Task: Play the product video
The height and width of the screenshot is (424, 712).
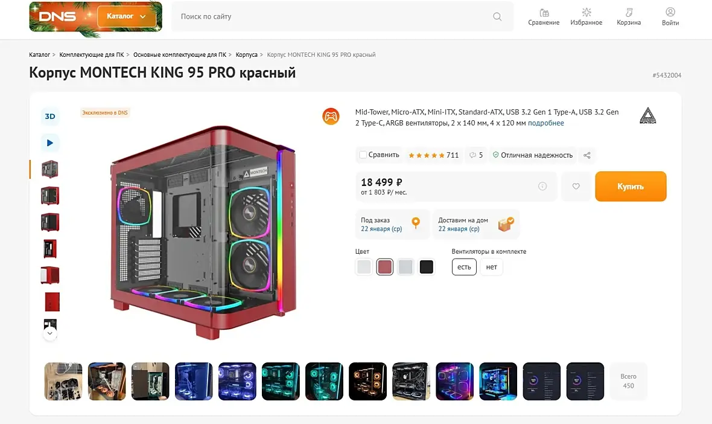Action: 50,143
